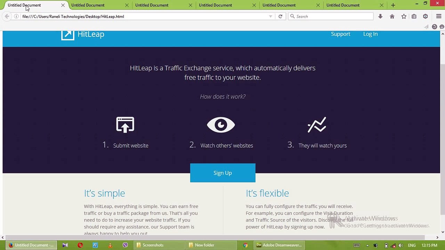Focus the Firefox Search input field
The height and width of the screenshot is (250, 445).
[331, 16]
